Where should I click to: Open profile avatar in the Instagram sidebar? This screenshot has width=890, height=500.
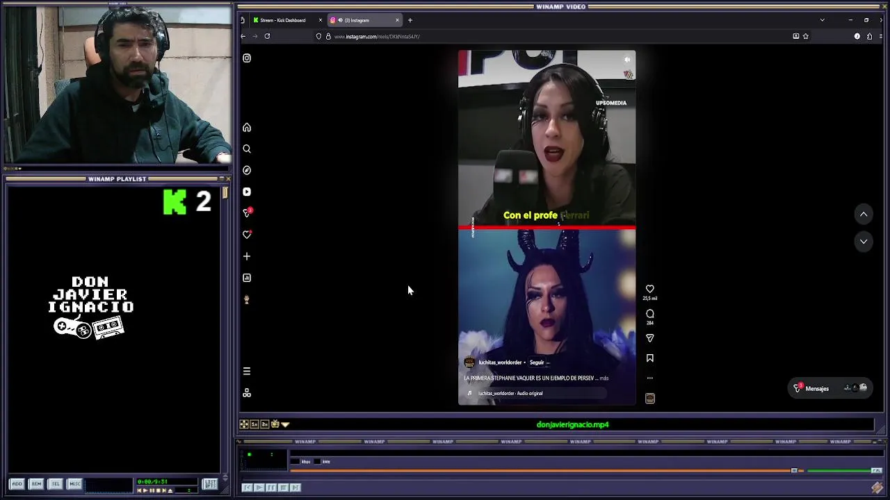247,299
